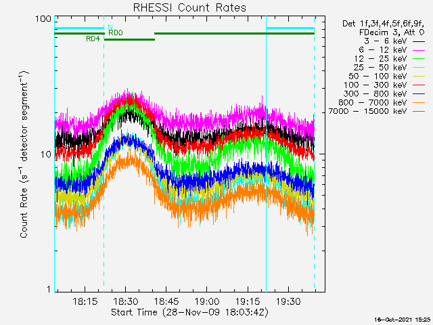Click the second cyan interval bar after 19:15
The image size is (433, 325).
[x=290, y=28]
